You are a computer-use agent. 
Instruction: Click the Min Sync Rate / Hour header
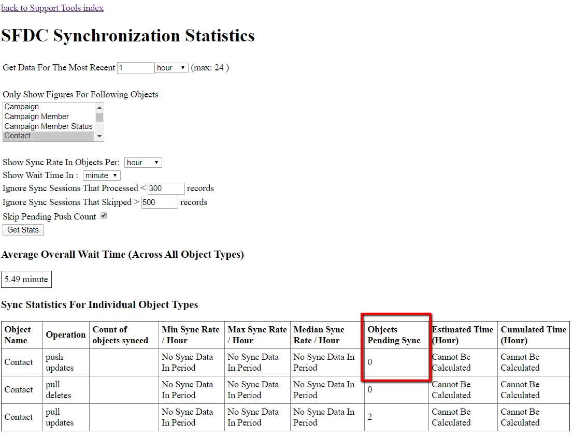click(x=192, y=335)
